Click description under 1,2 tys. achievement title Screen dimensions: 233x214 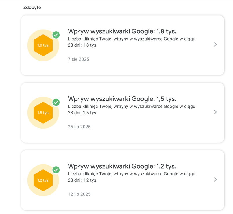[x=132, y=177]
